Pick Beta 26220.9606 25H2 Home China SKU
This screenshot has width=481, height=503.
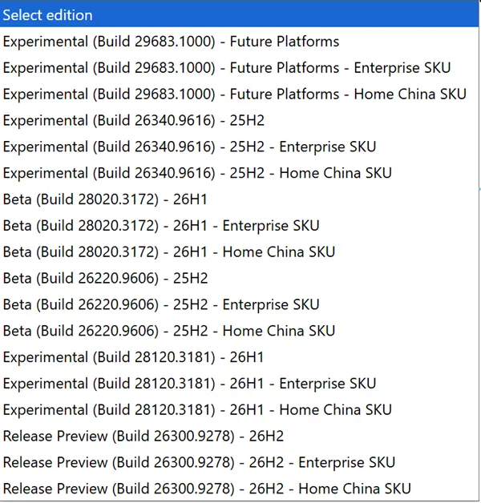coord(239,331)
